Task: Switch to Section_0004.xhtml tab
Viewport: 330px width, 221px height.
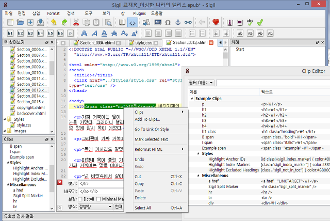Action: [97, 43]
